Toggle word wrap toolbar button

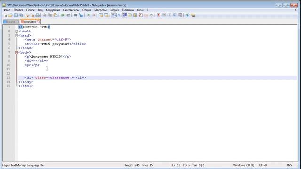click(x=114, y=15)
